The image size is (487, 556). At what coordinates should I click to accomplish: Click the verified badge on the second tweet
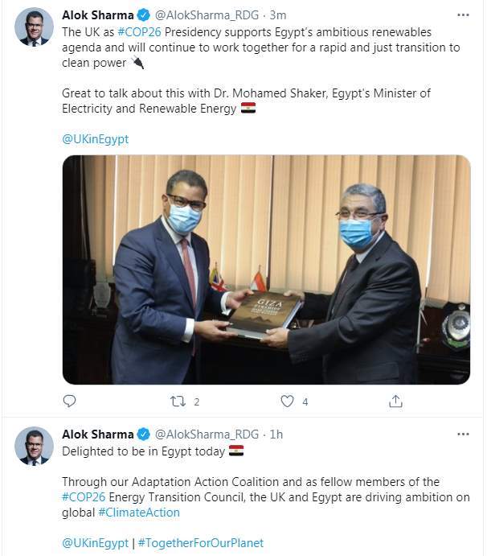[143, 435]
